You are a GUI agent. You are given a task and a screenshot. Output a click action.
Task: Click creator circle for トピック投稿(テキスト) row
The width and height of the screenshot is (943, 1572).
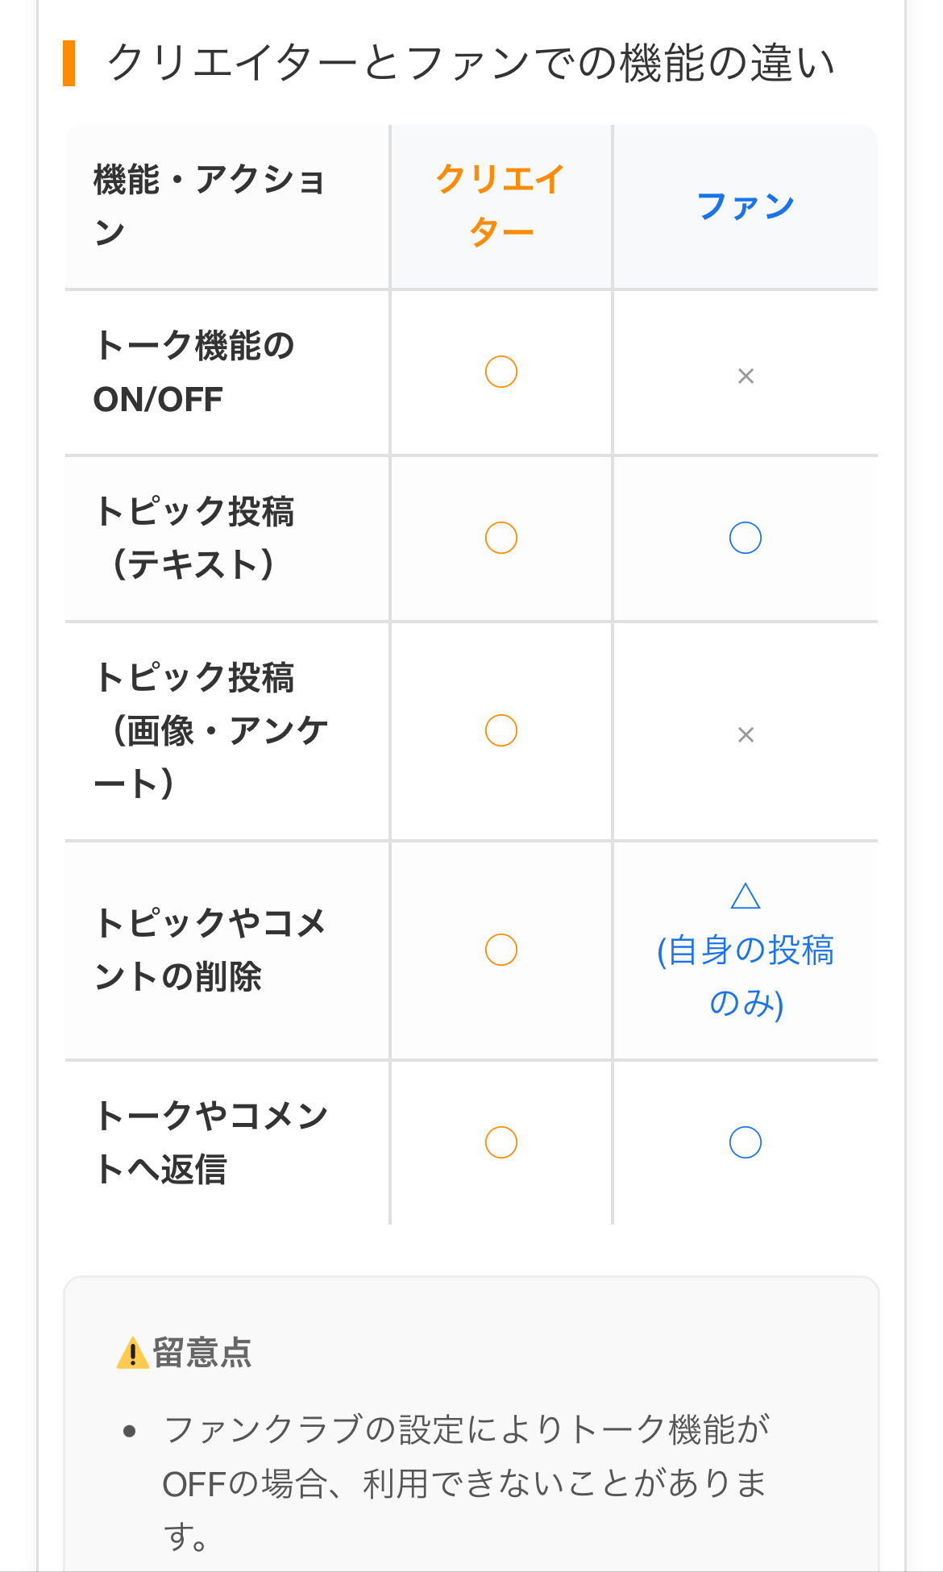pos(501,538)
